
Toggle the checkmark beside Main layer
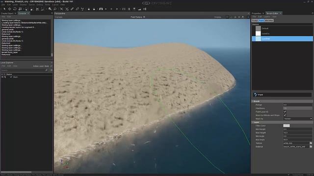pyautogui.click(x=11, y=77)
